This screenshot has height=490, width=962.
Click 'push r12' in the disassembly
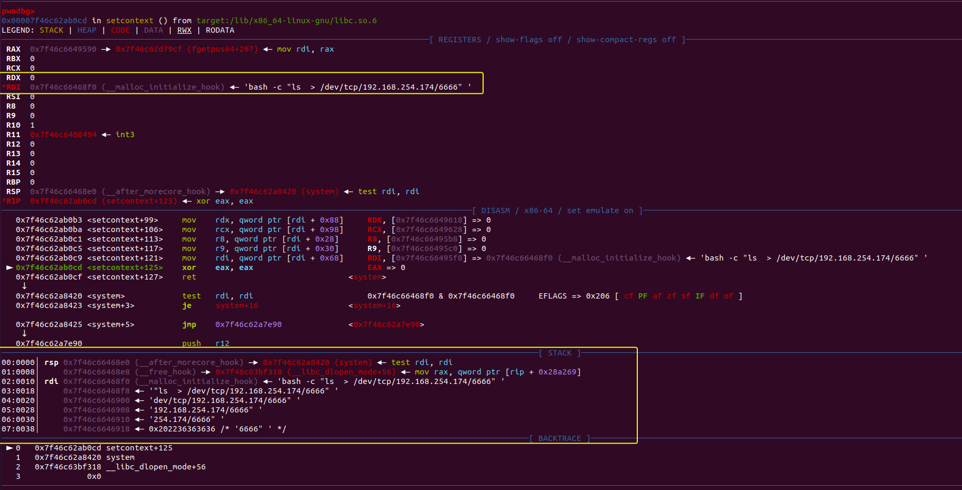click(206, 343)
